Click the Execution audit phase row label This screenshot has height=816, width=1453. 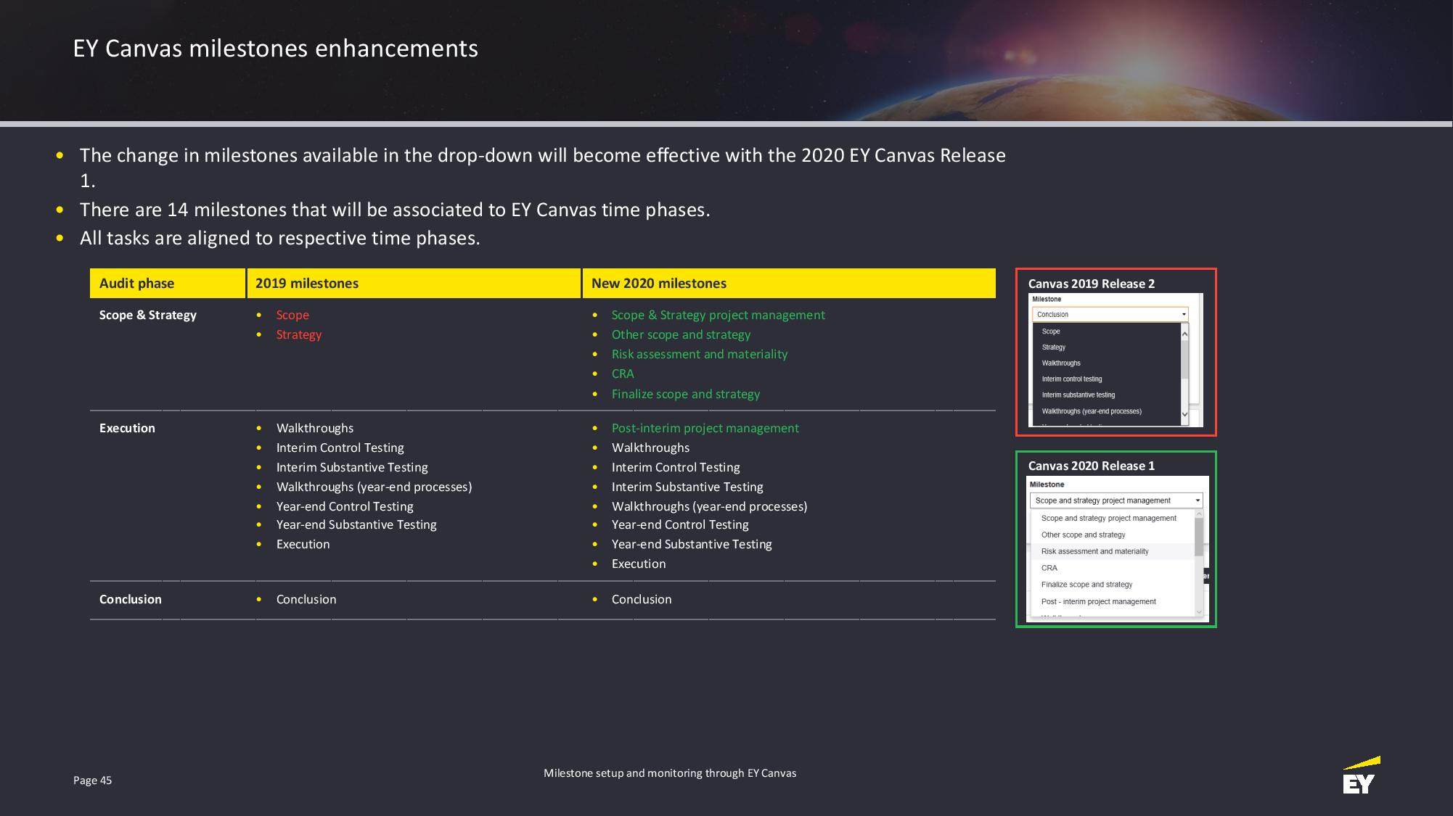tap(127, 428)
